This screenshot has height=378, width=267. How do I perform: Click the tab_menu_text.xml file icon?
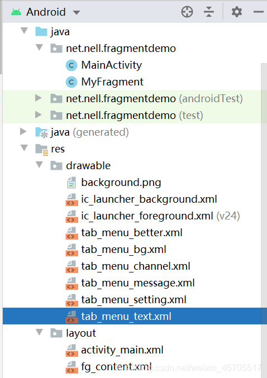pyautogui.click(x=71, y=317)
